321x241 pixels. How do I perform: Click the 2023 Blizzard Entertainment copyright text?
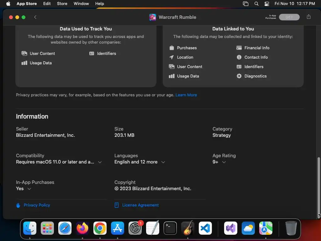[153, 189]
